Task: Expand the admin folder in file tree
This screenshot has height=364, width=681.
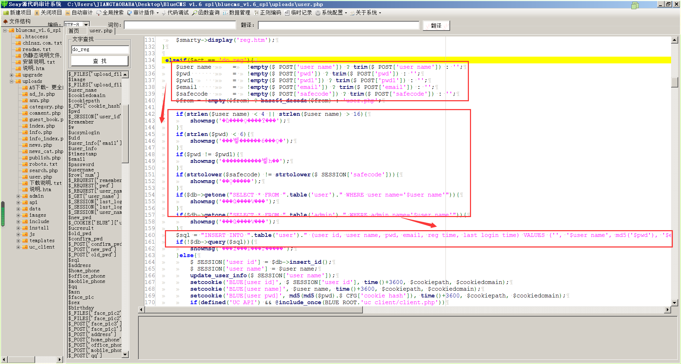Action: pos(18,196)
